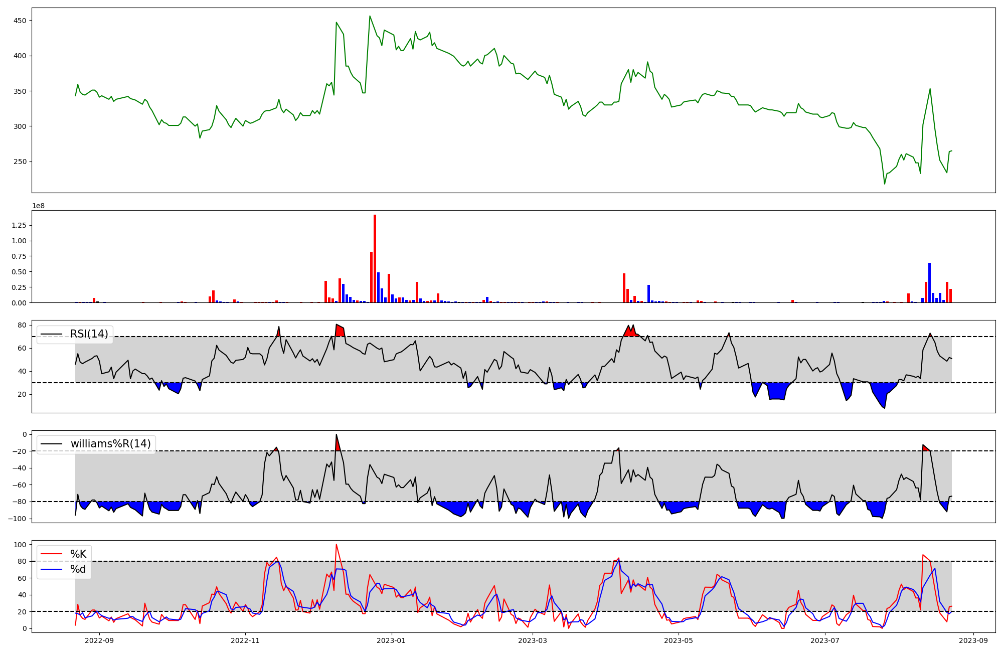
Task: Click the williams%R(14) legend label
Action: point(110,444)
